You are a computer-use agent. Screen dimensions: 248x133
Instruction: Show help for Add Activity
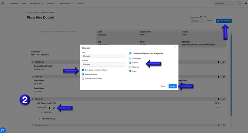click(x=54, y=119)
